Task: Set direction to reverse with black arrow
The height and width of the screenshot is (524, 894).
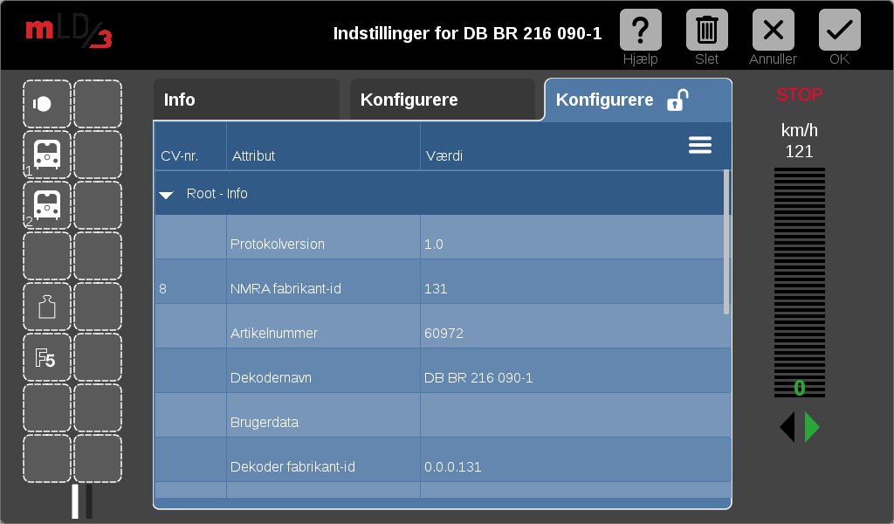Action: [x=787, y=427]
